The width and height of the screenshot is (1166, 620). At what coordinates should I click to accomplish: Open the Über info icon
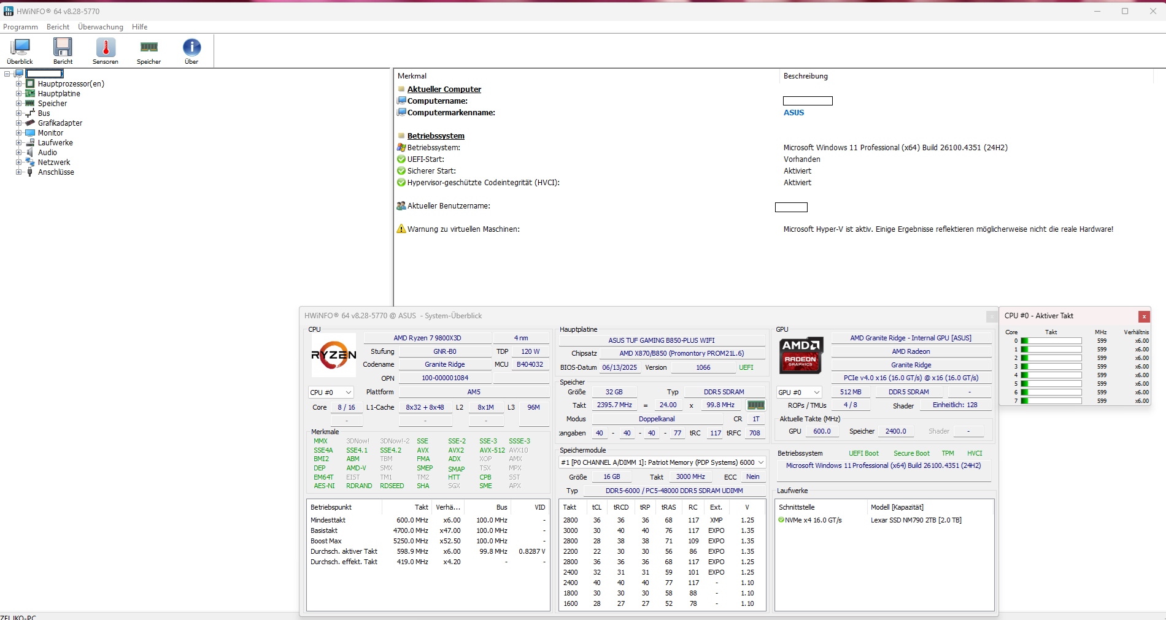[x=191, y=51]
